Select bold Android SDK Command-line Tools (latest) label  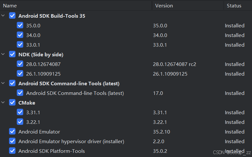click(69, 84)
